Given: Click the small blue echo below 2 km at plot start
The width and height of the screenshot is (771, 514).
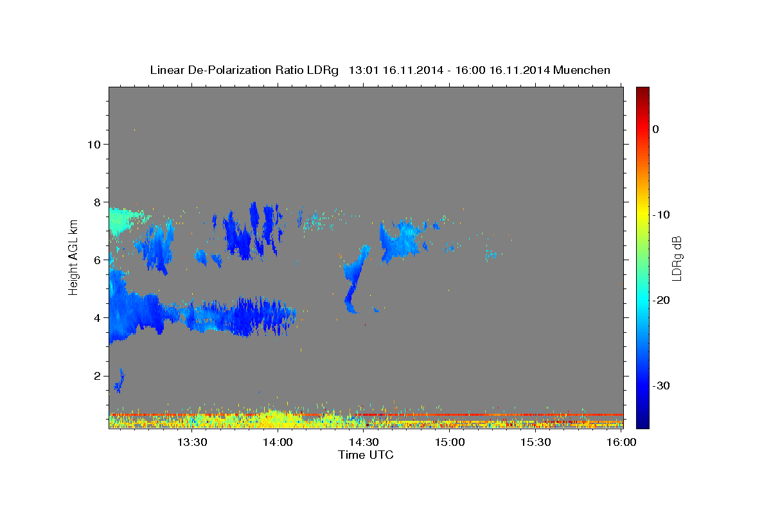Looking at the screenshot, I should pyautogui.click(x=119, y=380).
